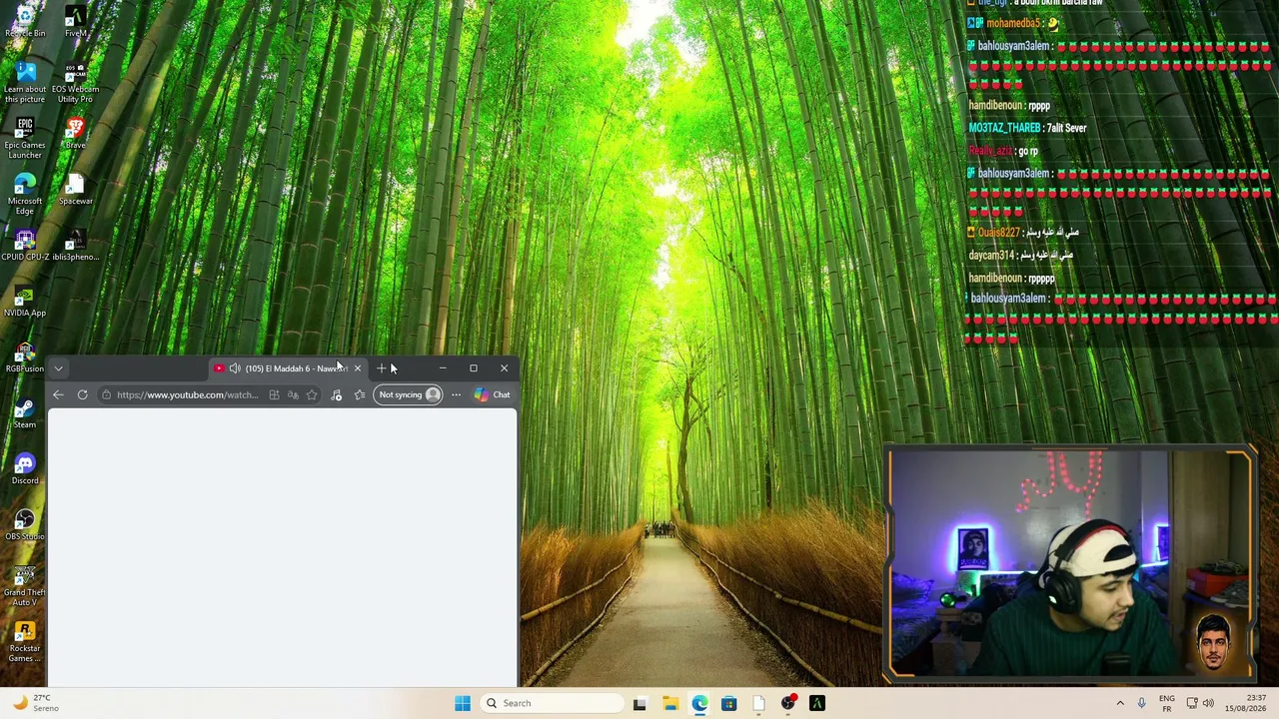The height and width of the screenshot is (719, 1279).
Task: Open the NVIDIA App desktop shortcut
Action: click(25, 301)
